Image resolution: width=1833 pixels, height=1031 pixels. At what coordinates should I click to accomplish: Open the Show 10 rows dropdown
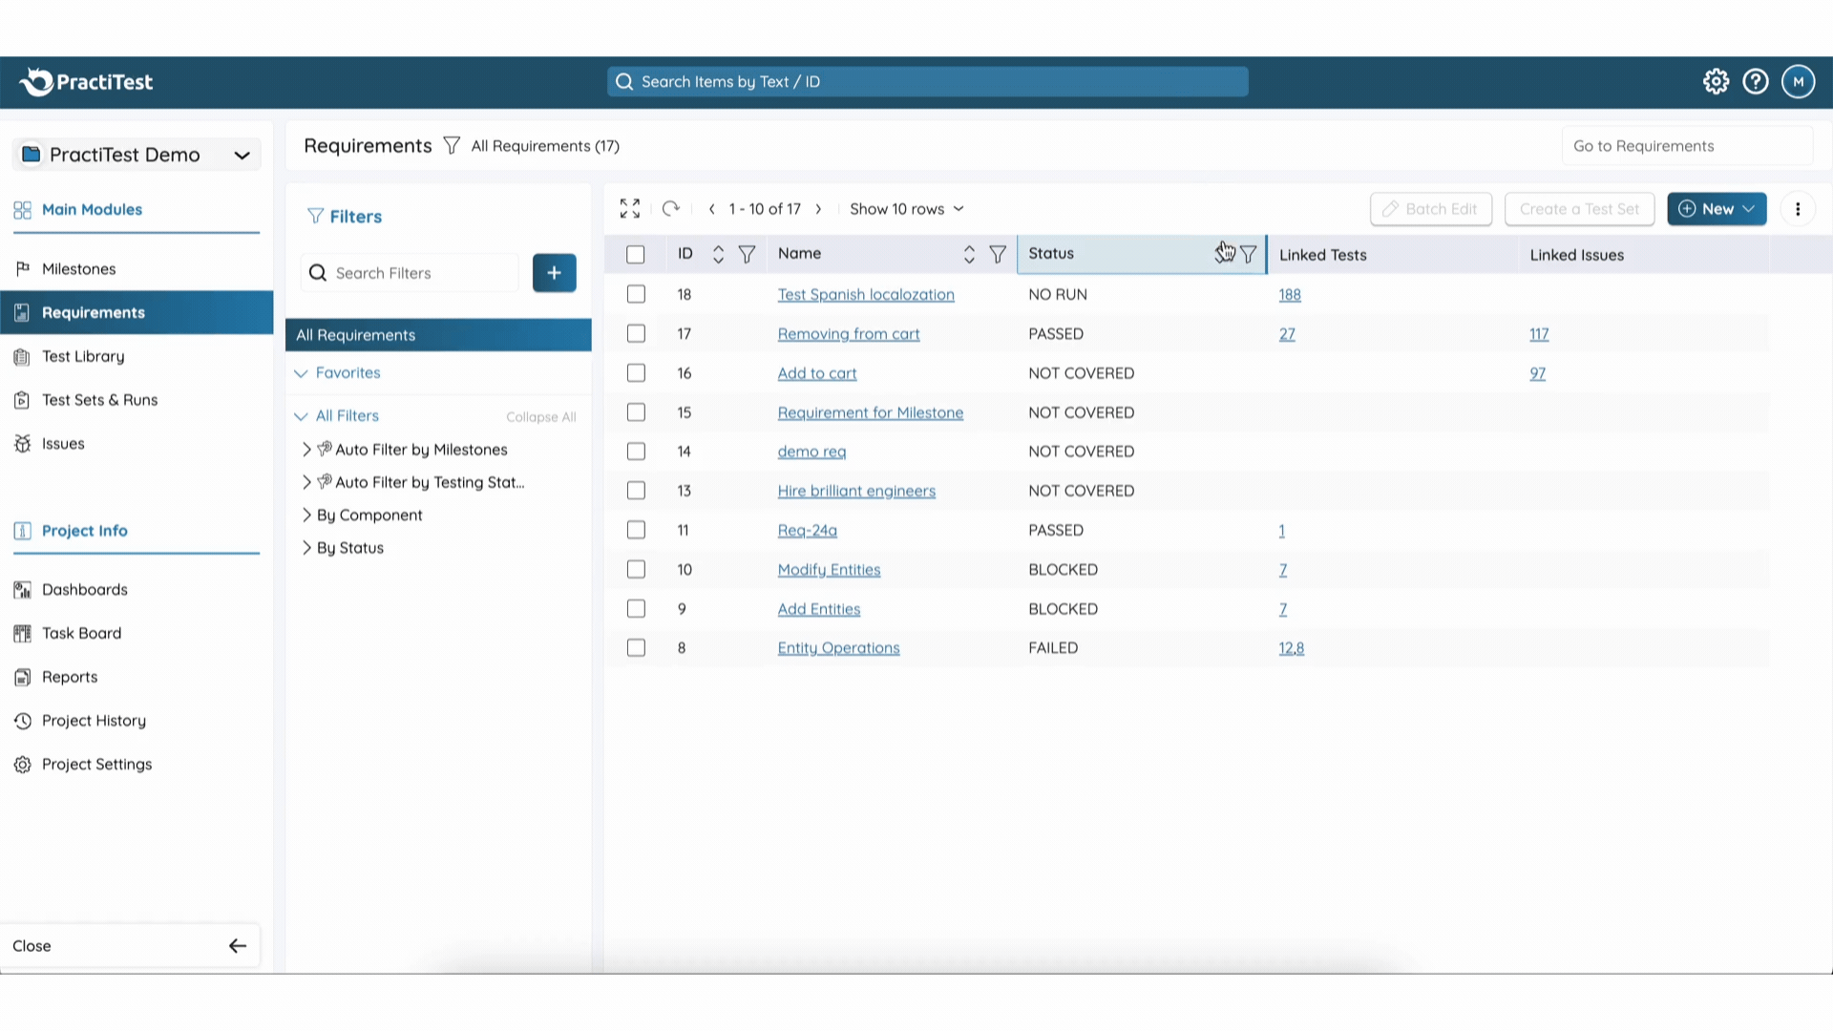click(x=906, y=209)
